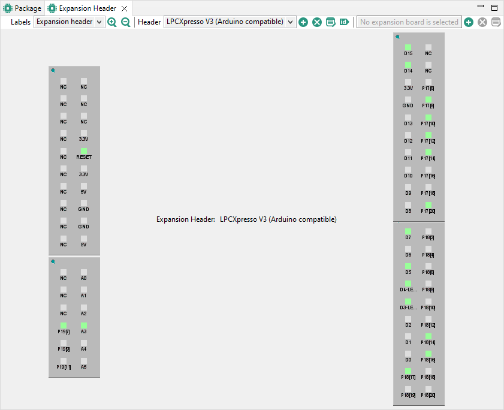The image size is (504, 410).
Task: Zoom in on the expansion header view
Action: (x=112, y=22)
